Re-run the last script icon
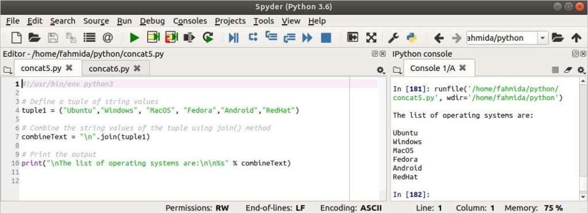588x214 pixels. point(208,38)
